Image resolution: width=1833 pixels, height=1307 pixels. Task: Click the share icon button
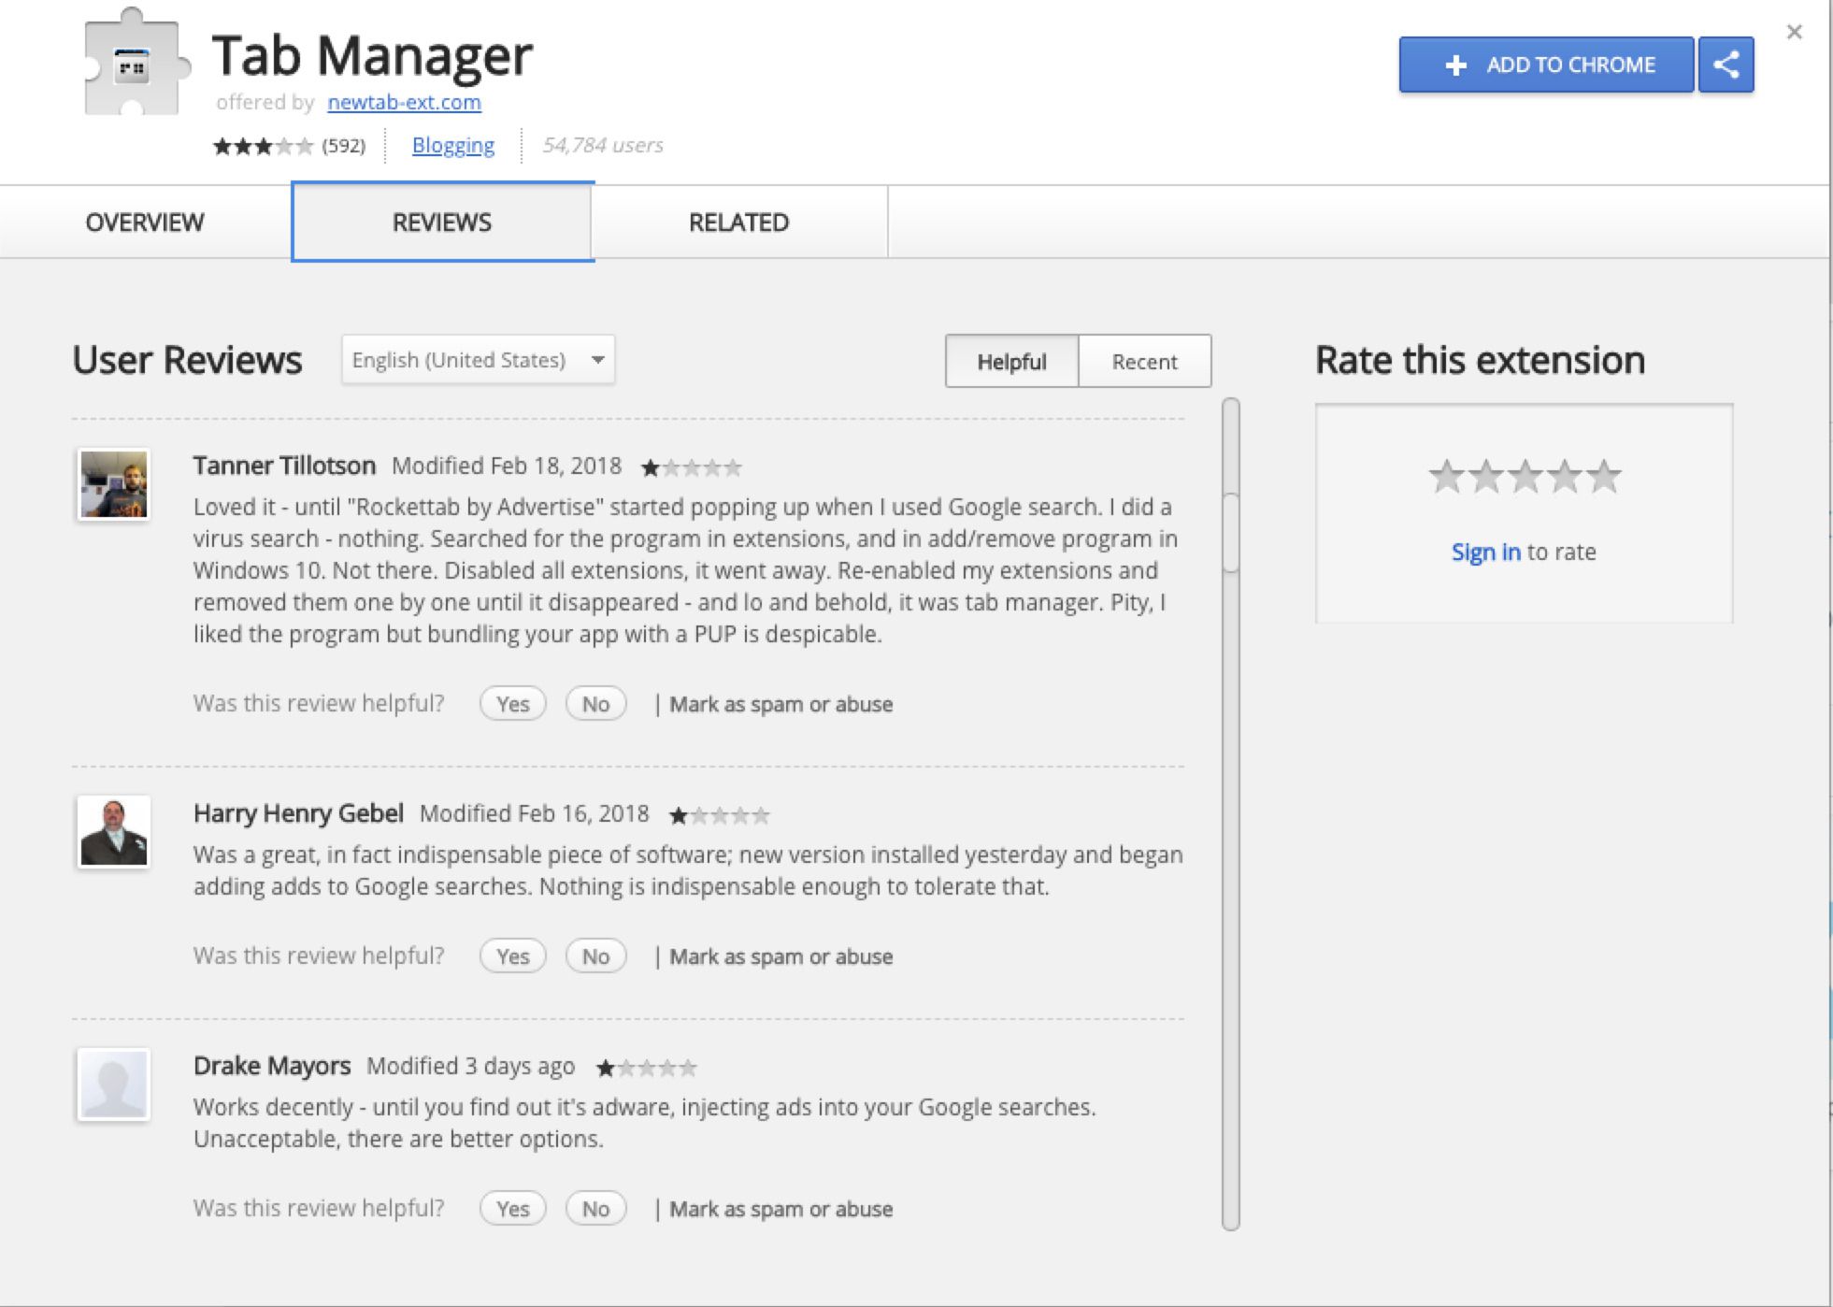click(x=1726, y=65)
